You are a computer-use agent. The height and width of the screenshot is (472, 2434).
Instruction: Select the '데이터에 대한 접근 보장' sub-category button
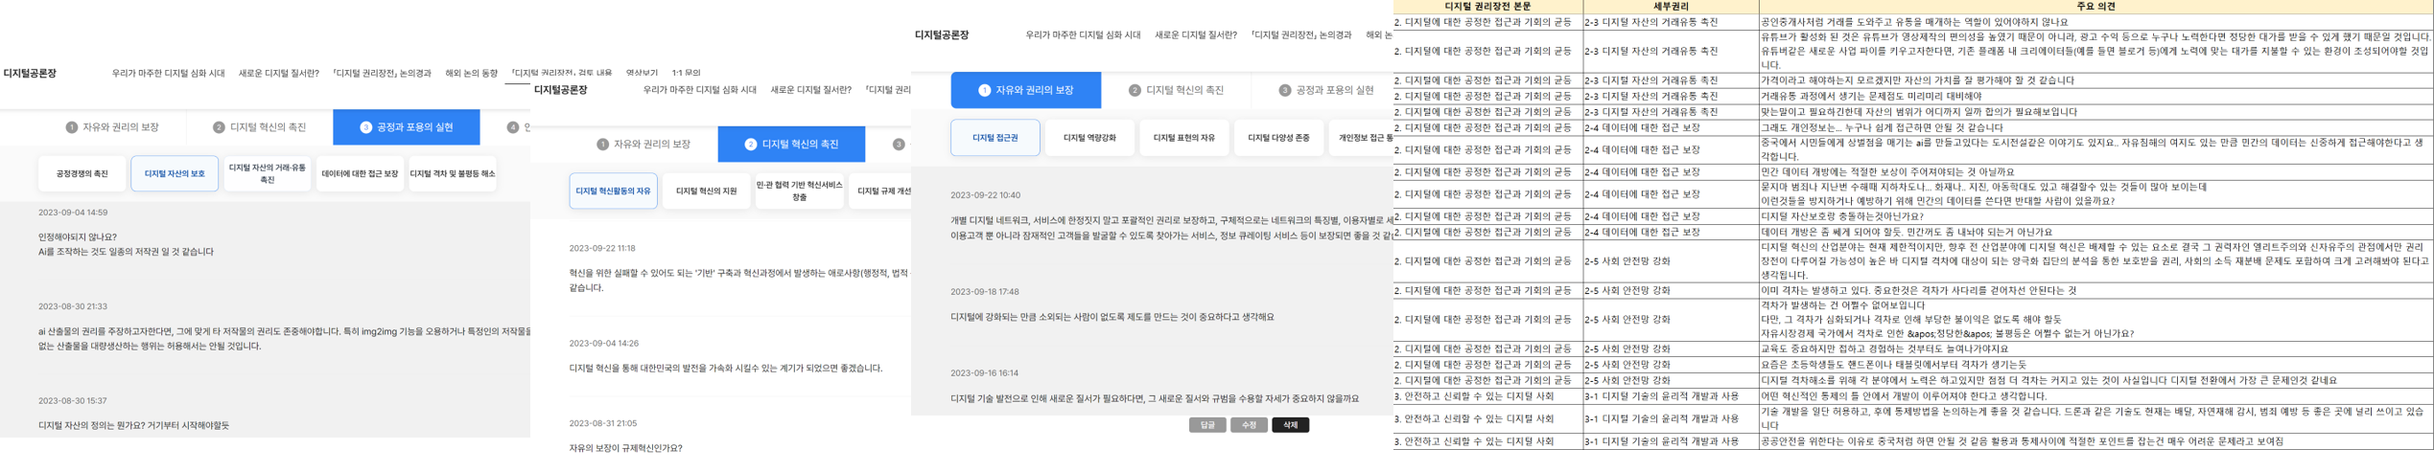coord(360,174)
